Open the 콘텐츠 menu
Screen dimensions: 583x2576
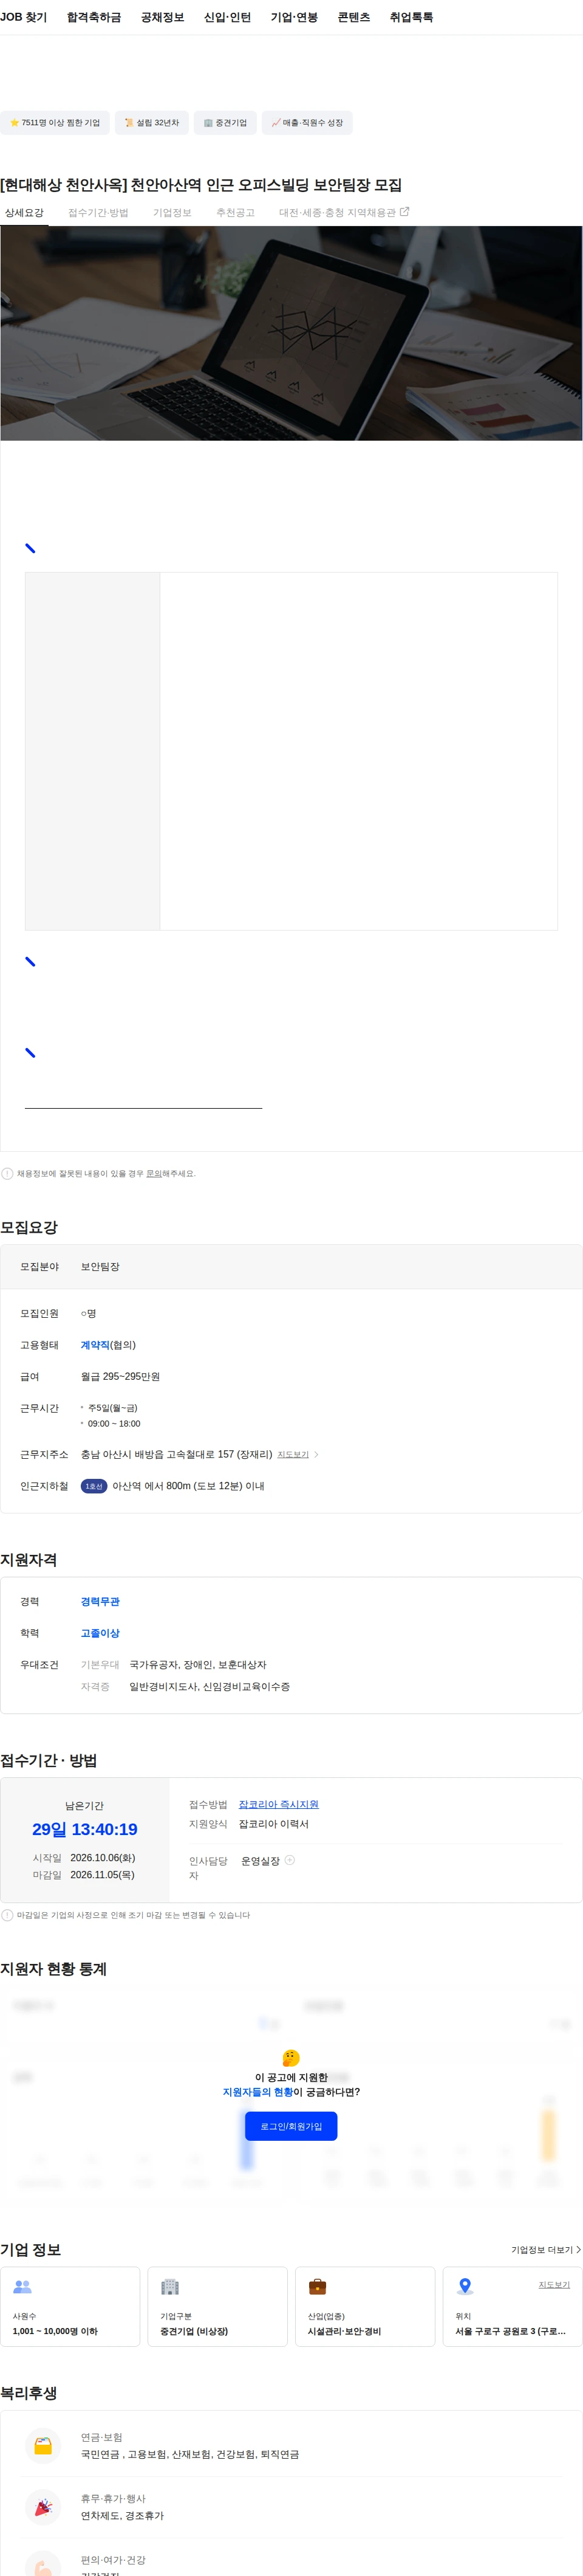353,17
